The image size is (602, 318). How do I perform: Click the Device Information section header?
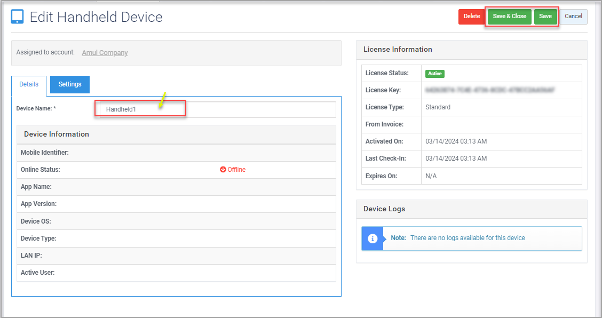pyautogui.click(x=176, y=134)
